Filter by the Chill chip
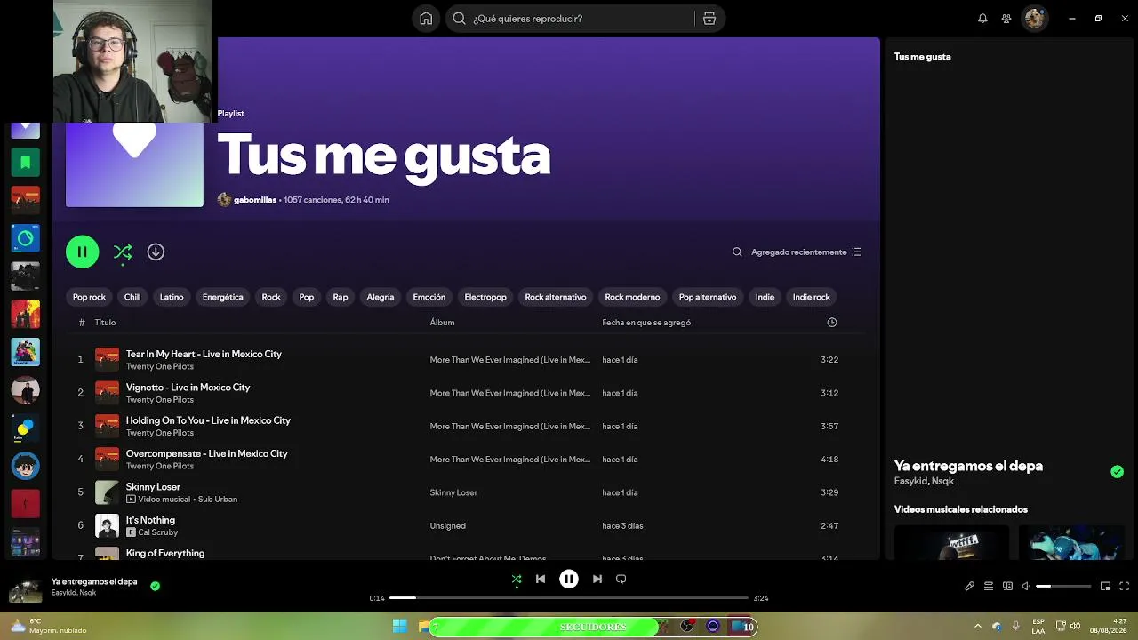 [x=132, y=298]
